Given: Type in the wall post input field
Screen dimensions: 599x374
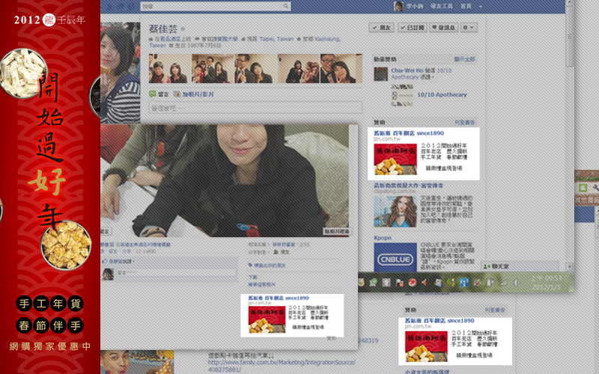Looking at the screenshot, I should 255,108.
